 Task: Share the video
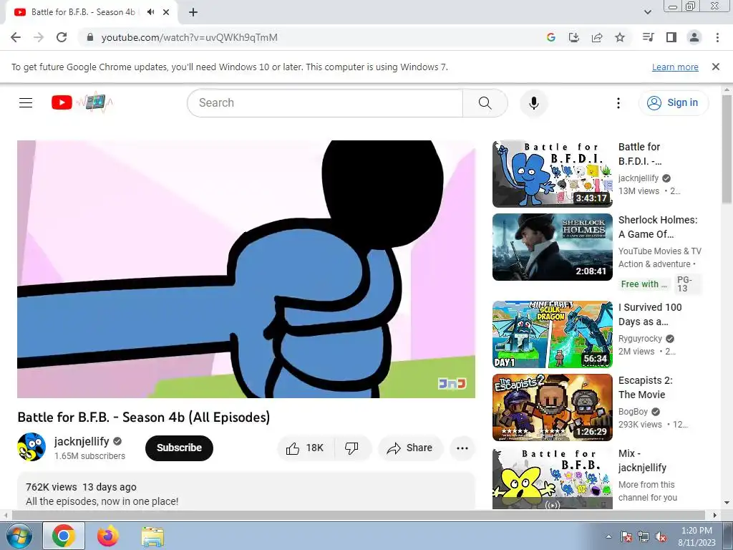point(410,448)
